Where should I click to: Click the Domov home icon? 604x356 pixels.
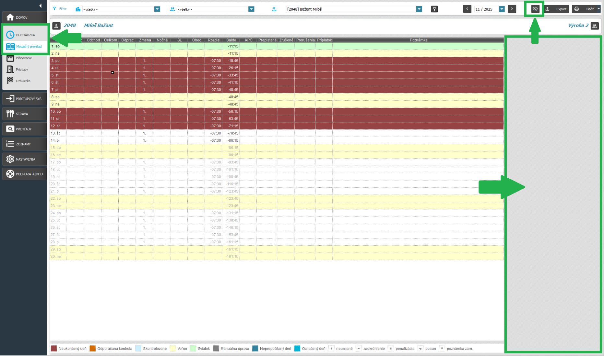10,17
